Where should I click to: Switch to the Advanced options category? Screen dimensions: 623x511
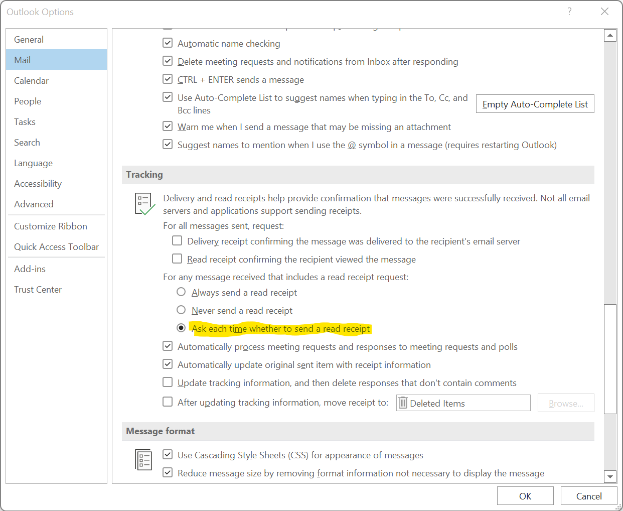[x=34, y=204]
